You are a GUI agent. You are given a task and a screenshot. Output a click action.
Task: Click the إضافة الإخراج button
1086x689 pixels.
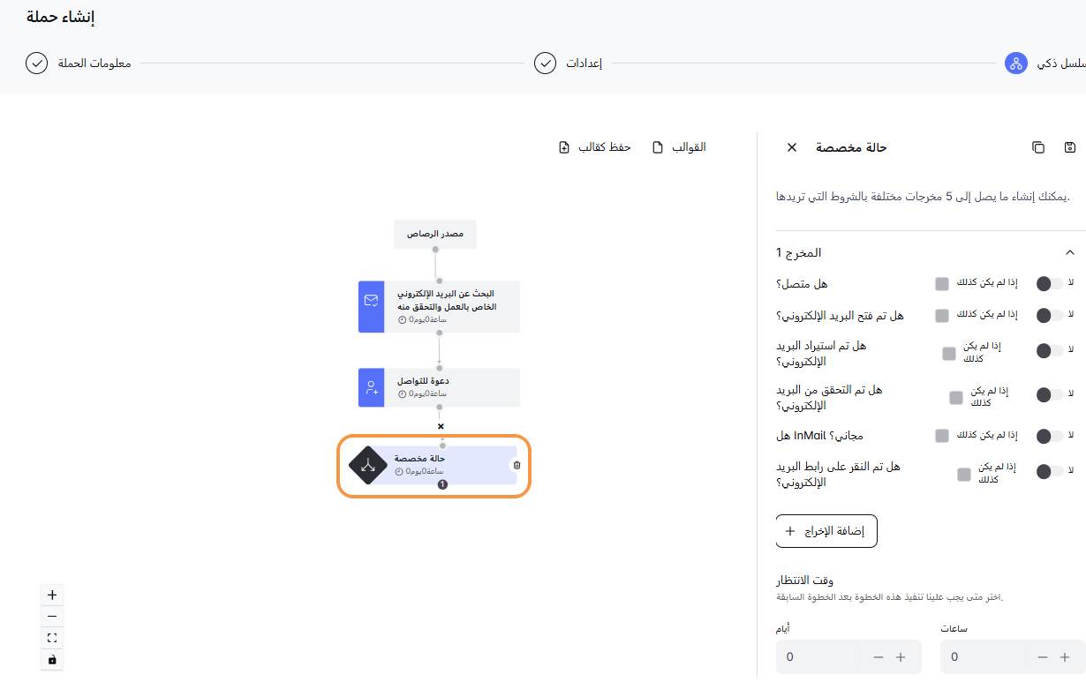(x=826, y=531)
